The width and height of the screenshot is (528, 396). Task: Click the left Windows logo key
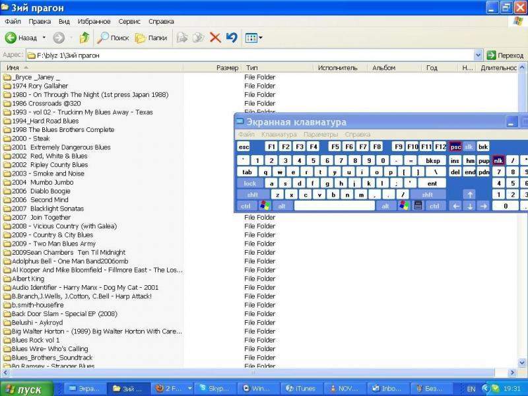coord(265,206)
